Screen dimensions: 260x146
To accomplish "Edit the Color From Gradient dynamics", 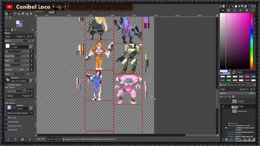I will pyautogui.click(x=31, y=81).
